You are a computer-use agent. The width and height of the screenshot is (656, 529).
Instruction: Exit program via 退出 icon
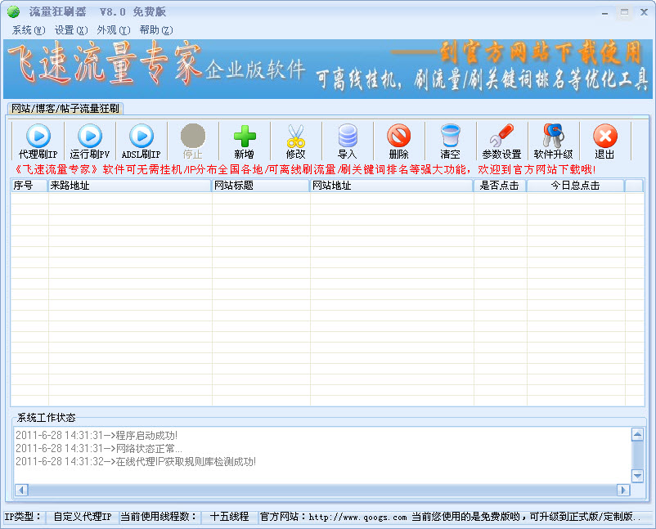point(604,141)
